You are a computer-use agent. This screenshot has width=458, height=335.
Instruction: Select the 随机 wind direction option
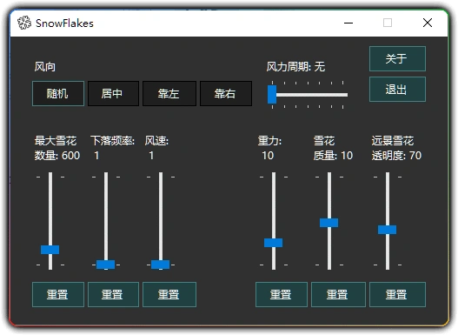58,94
